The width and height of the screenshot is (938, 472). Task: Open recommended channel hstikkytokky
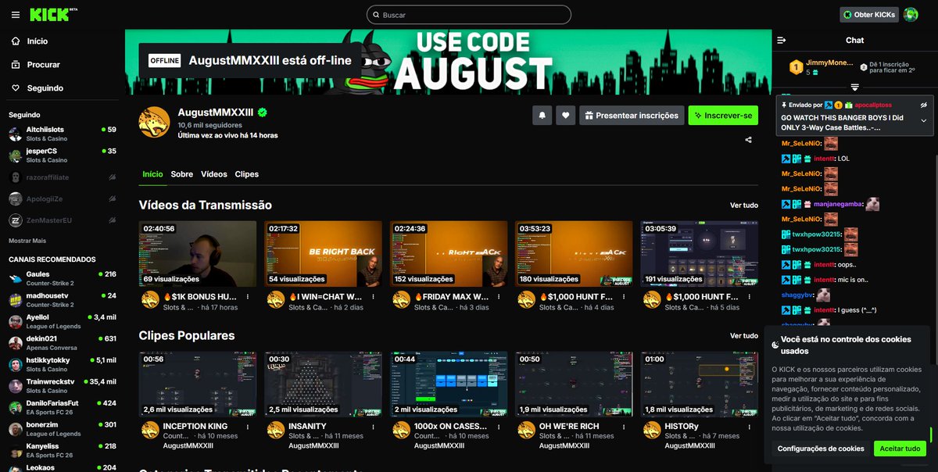[62, 364]
